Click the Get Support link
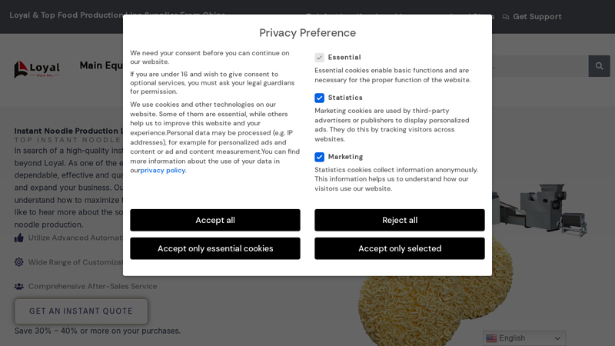This screenshot has width=615, height=346. (x=537, y=17)
